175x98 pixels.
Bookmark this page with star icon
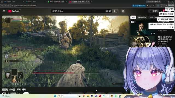(154, 6)
